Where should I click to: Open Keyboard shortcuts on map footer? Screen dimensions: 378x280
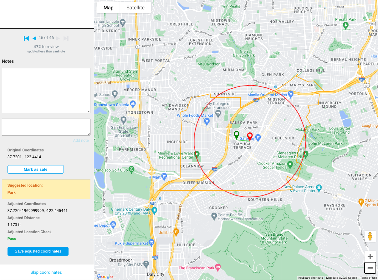point(310,278)
